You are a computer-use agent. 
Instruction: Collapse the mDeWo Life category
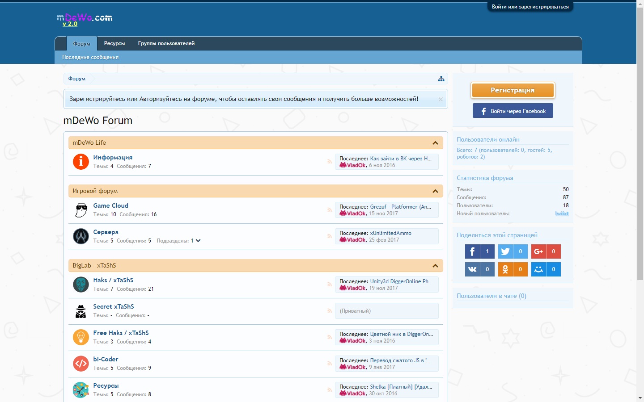435,143
